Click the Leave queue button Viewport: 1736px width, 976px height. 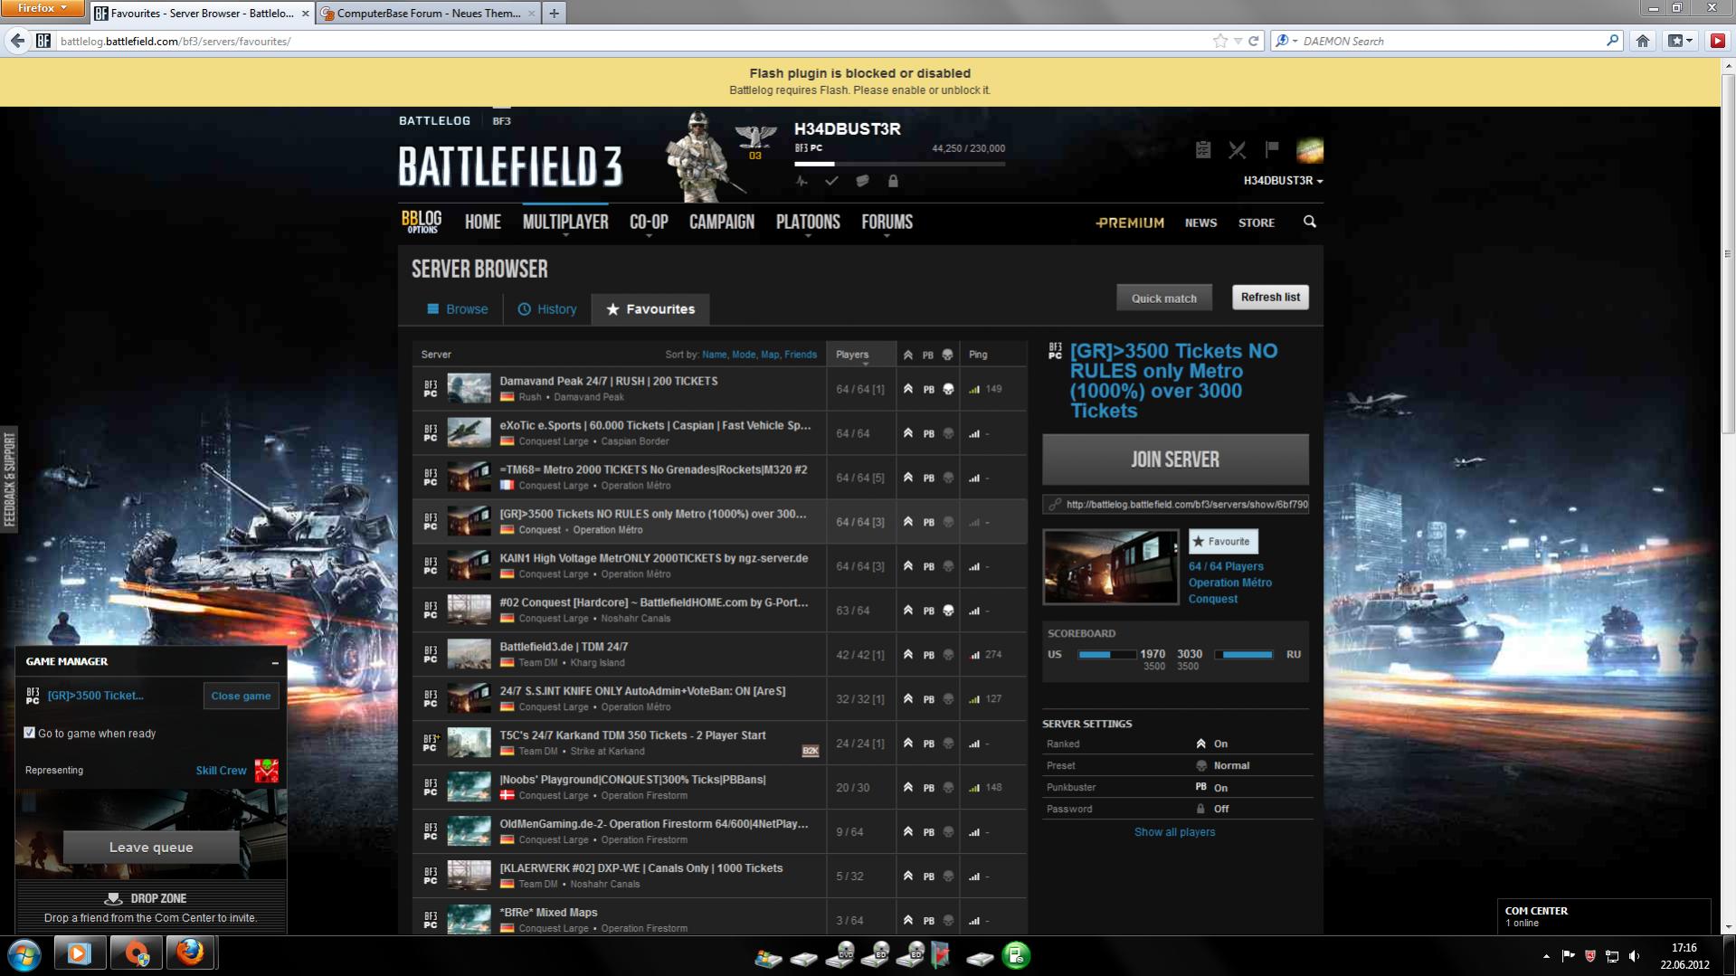click(x=151, y=848)
